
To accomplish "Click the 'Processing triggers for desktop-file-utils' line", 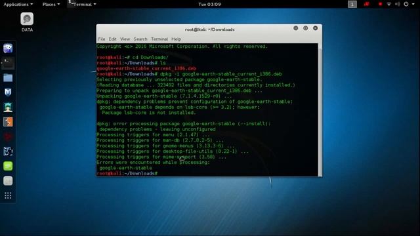I will click(173, 151).
